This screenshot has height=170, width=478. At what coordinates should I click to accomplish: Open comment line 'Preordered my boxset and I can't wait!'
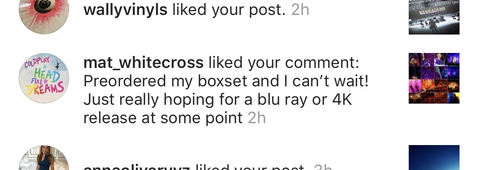point(226,81)
